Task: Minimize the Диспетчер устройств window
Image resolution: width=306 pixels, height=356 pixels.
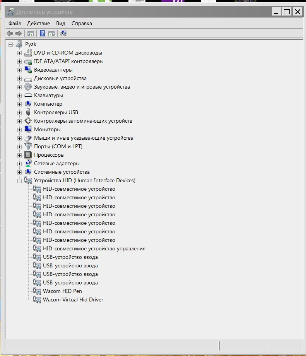Action: coord(276,12)
